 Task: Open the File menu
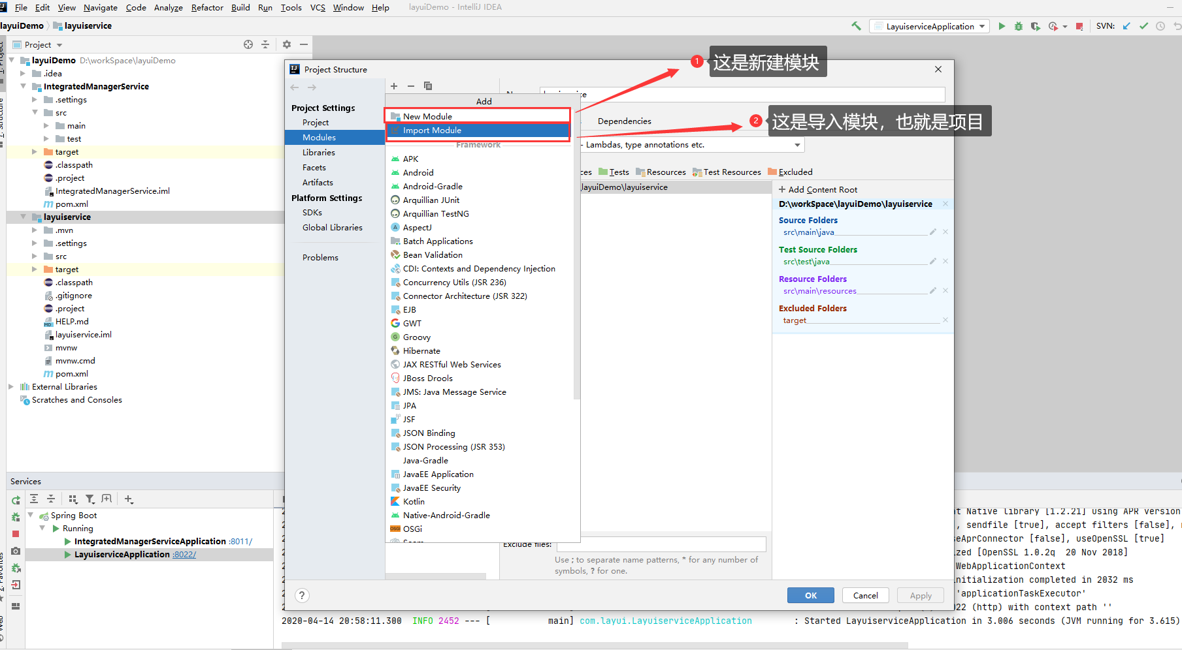click(21, 8)
